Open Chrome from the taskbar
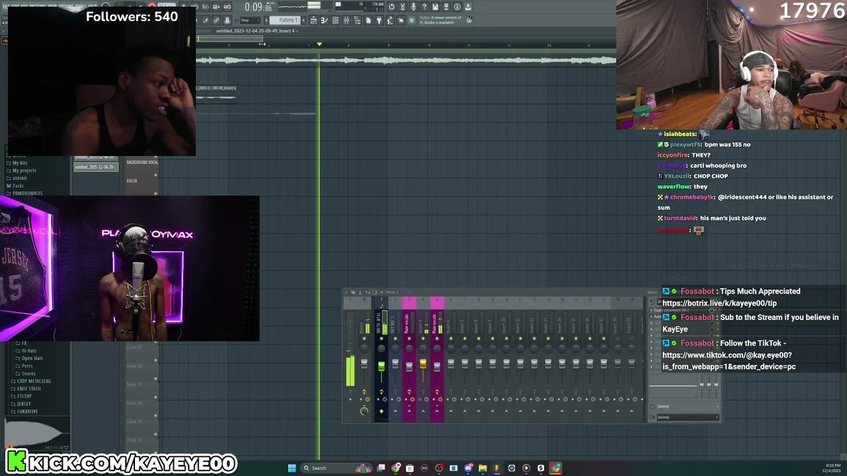 tap(396, 468)
